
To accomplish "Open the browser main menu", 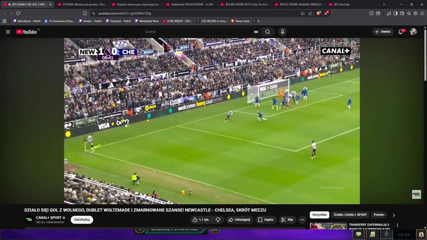I will click(422, 13).
